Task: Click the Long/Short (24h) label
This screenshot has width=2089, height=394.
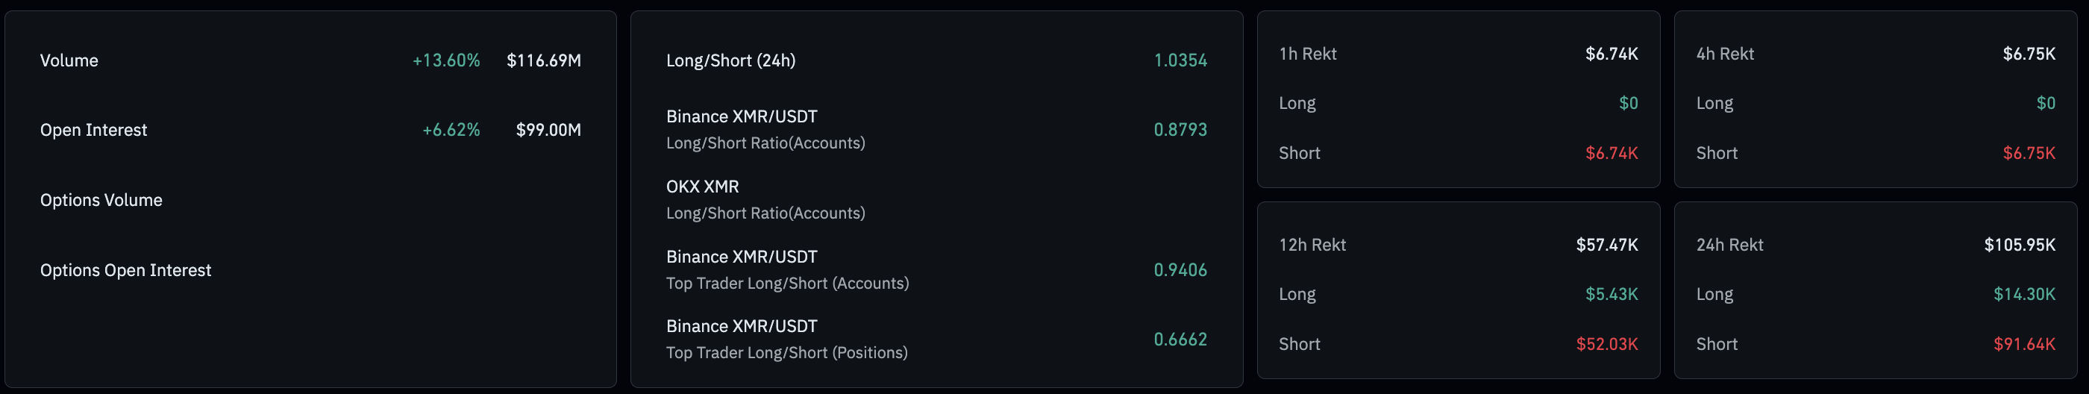Action: pyautogui.click(x=730, y=60)
